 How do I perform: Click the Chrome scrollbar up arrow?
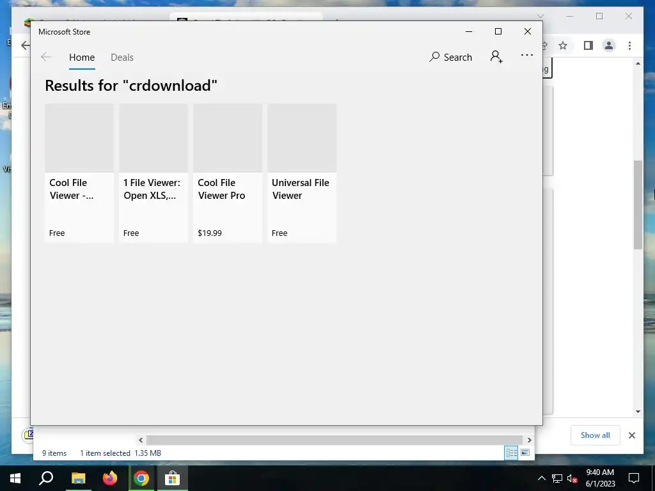[x=638, y=63]
